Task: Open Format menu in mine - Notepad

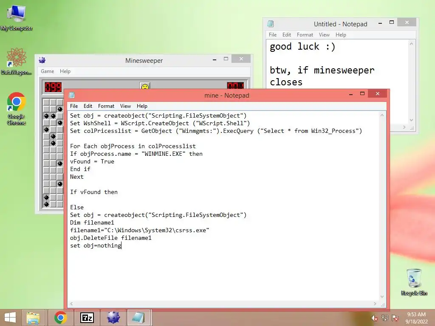Action: (106, 106)
